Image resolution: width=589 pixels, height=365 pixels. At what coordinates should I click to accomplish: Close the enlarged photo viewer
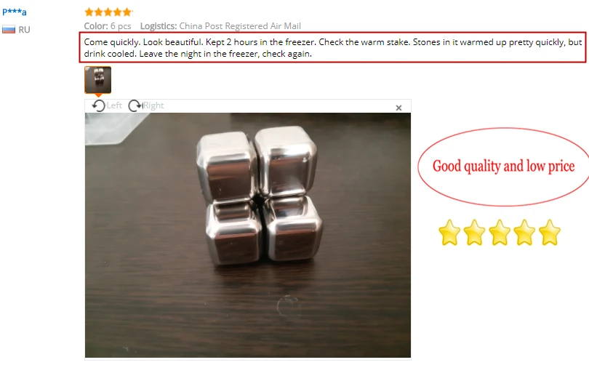[398, 108]
